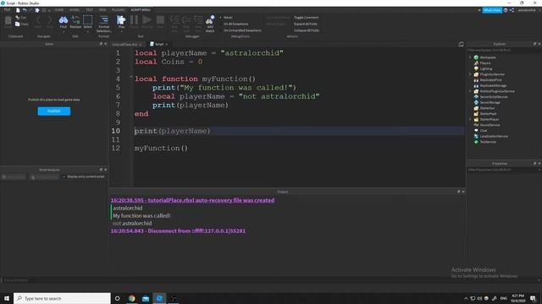Click the Properties filter input field
This screenshot has height=304, width=542.
pos(504,170)
